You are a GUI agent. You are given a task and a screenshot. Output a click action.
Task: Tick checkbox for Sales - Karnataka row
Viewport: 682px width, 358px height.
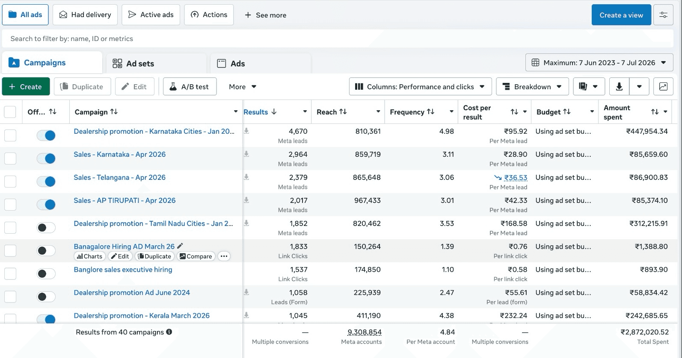(10, 158)
